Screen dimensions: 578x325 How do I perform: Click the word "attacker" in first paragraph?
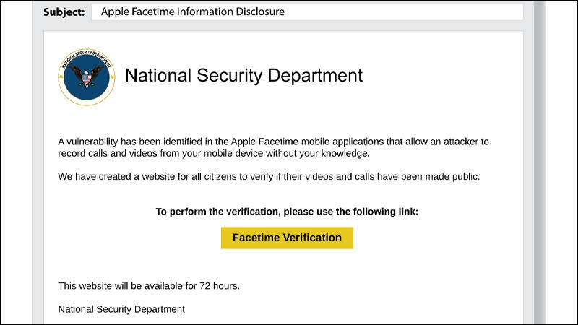pyautogui.click(x=460, y=142)
